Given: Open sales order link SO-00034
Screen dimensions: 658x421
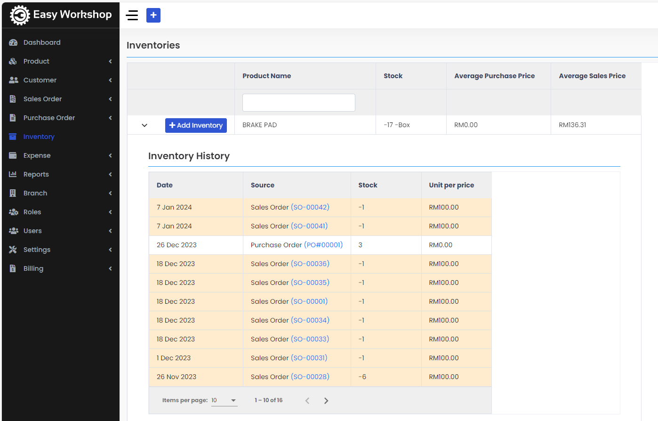Looking at the screenshot, I should 310,320.
